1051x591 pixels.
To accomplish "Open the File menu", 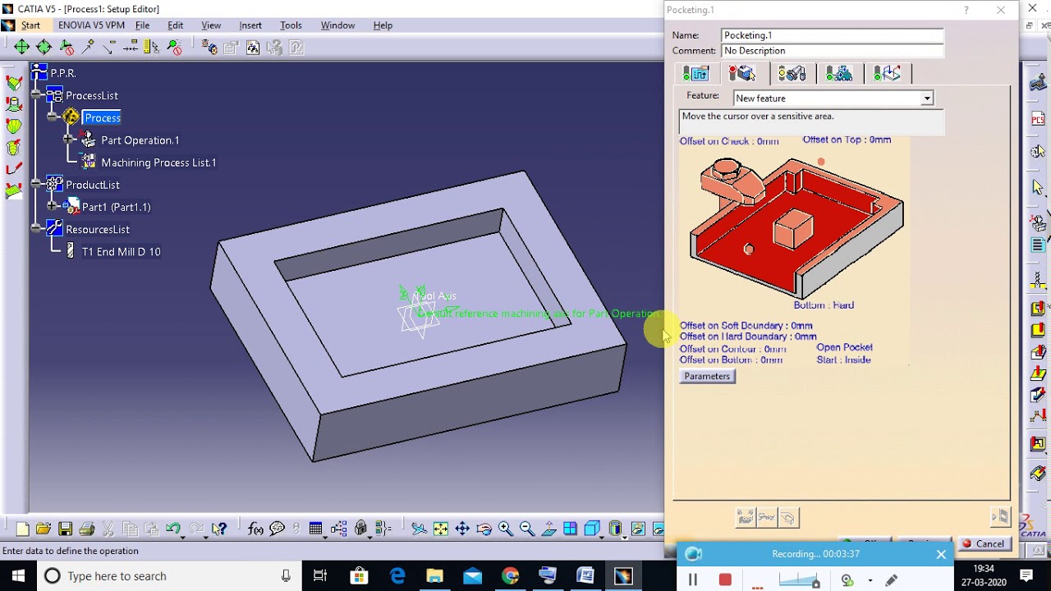I will [x=142, y=25].
